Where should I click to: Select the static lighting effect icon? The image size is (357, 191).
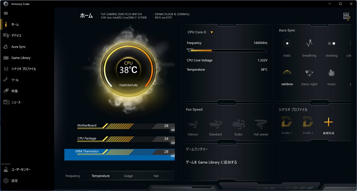pos(287,43)
